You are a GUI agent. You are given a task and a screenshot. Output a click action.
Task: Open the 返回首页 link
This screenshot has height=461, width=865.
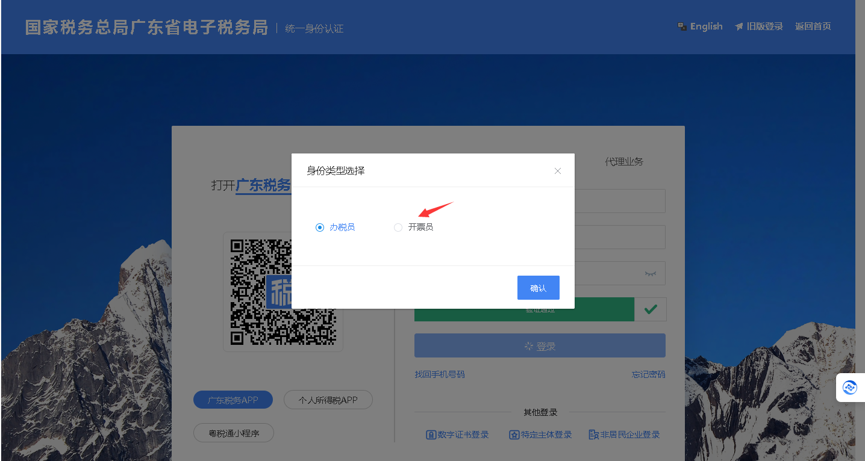813,26
